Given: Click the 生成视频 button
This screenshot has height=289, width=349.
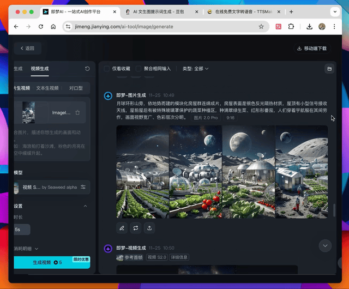Looking at the screenshot, I should tap(52, 262).
